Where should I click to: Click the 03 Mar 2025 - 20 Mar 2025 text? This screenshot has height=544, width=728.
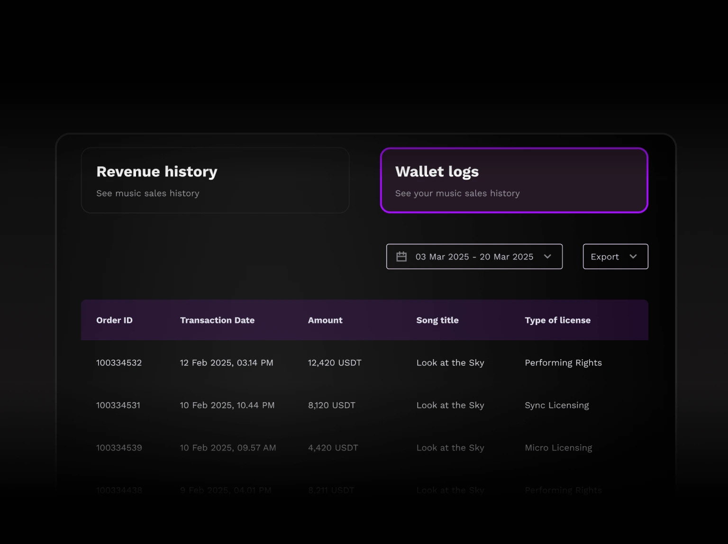point(474,256)
